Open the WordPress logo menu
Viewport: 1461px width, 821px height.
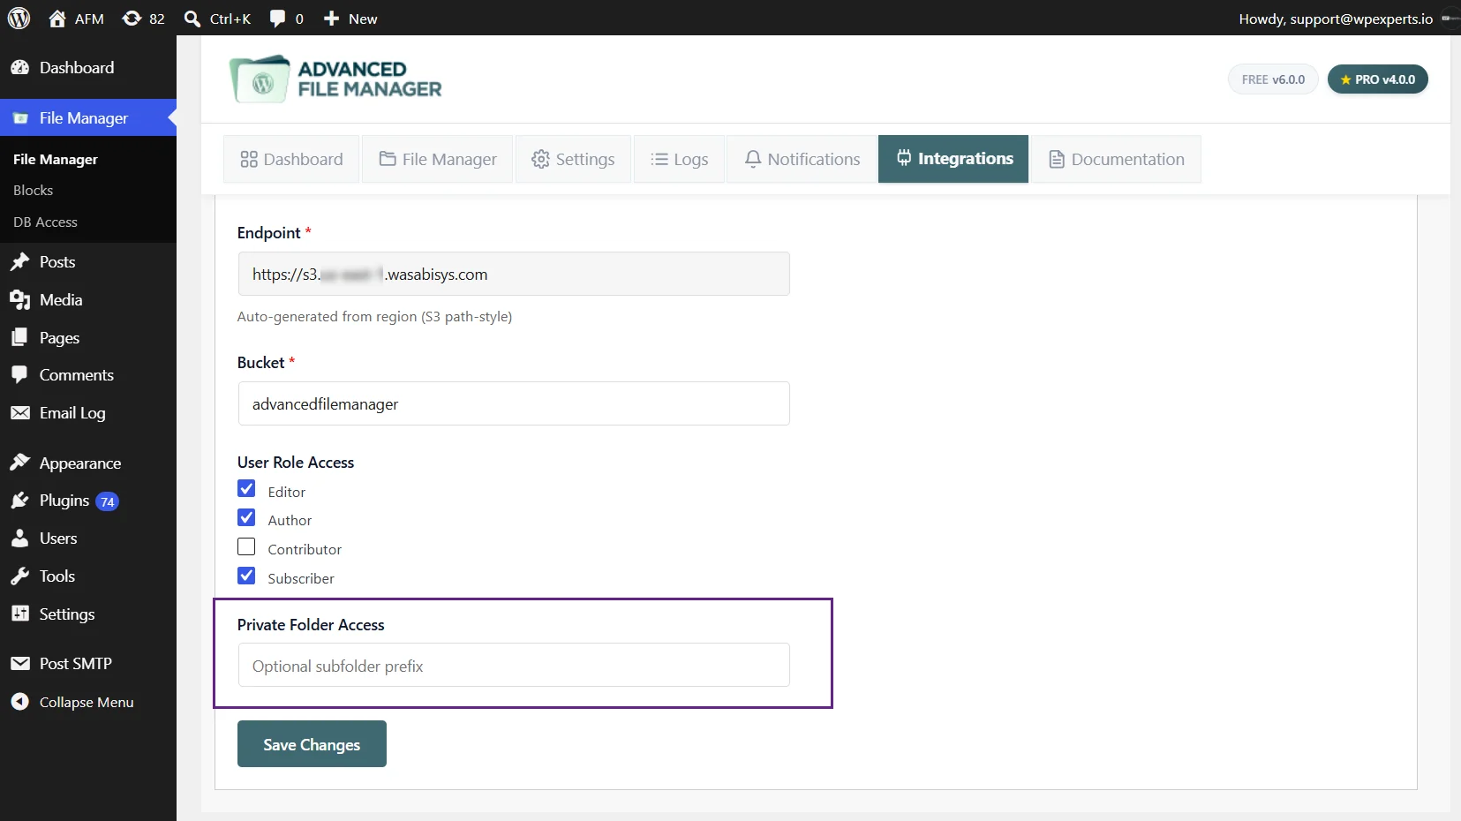19,18
